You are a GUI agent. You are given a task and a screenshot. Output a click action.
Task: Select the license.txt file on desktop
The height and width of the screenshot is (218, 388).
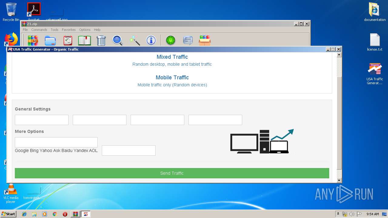(375, 42)
